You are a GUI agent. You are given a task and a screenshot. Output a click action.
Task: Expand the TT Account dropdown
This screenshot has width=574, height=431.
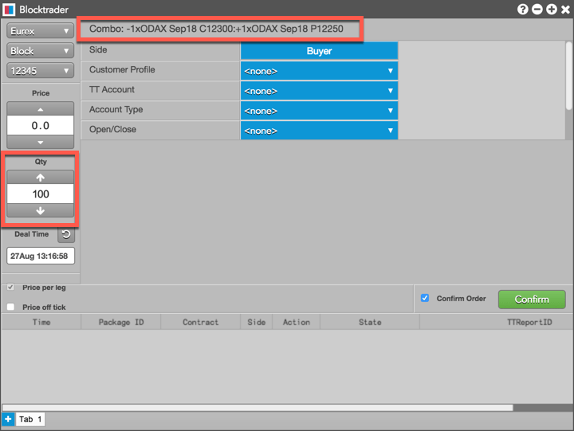(319, 91)
